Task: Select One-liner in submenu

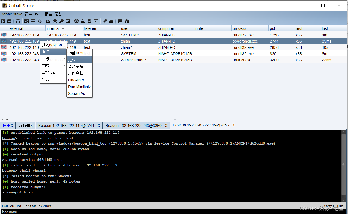Action: point(80,80)
